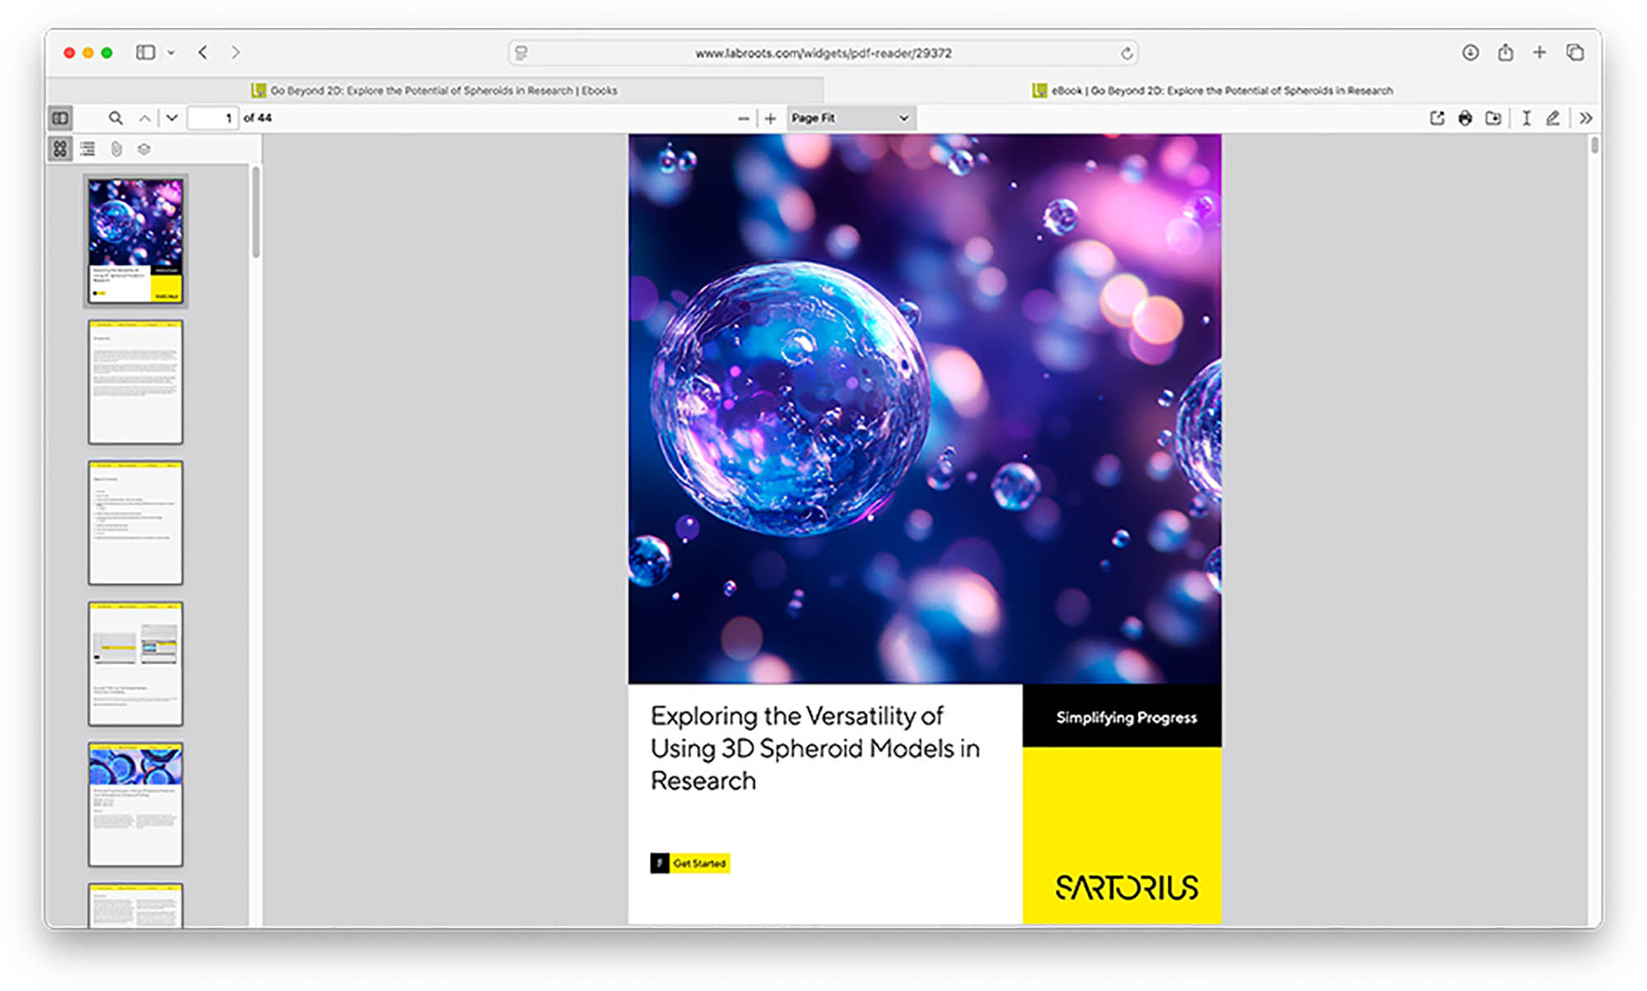Show document outline view

tap(88, 149)
